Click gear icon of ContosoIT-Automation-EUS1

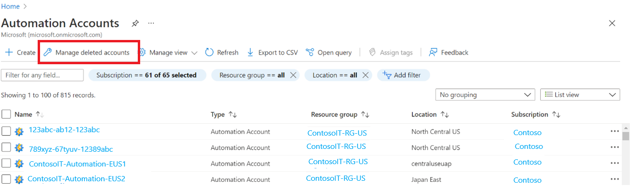(19, 164)
